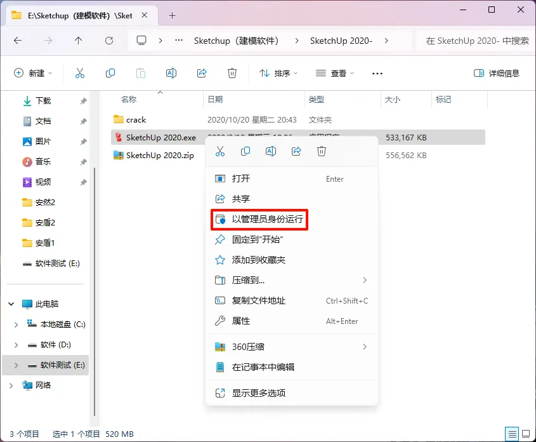Expand 网络 in the navigation tree
This screenshot has width=536, height=442.
click(x=11, y=385)
